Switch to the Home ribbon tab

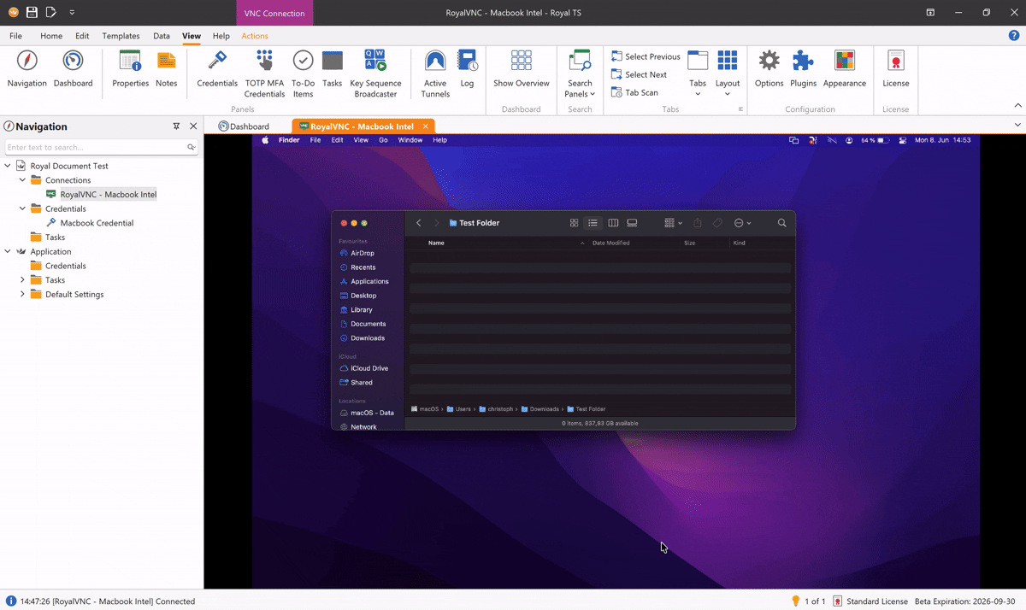tap(51, 36)
